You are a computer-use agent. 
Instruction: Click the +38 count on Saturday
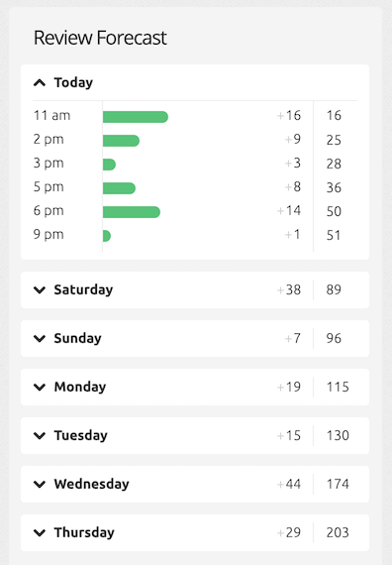[x=289, y=289]
